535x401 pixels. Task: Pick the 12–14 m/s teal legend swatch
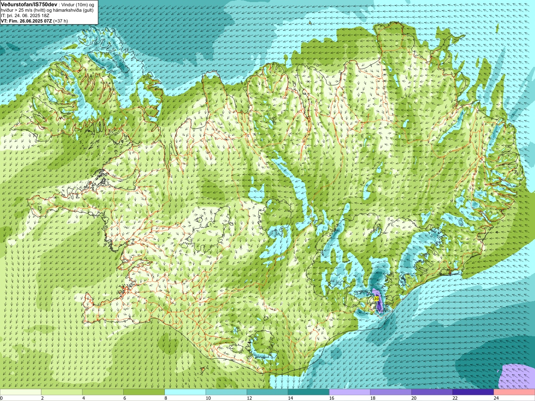(x=267, y=392)
